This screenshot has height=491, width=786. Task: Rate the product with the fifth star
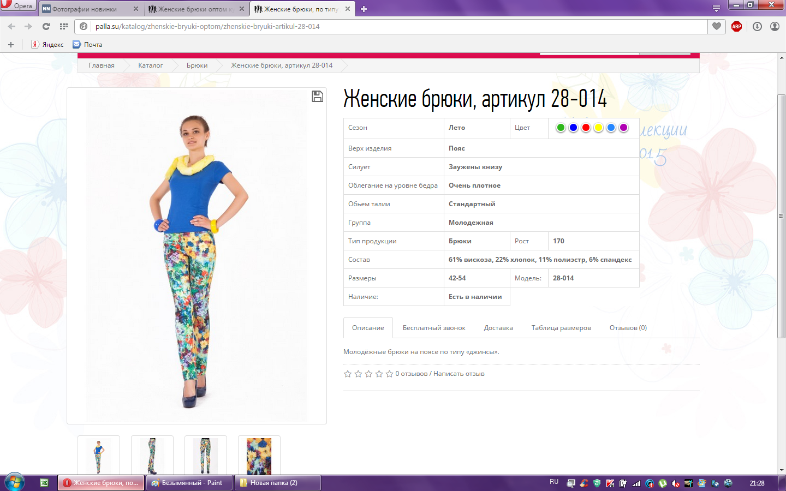coord(389,374)
